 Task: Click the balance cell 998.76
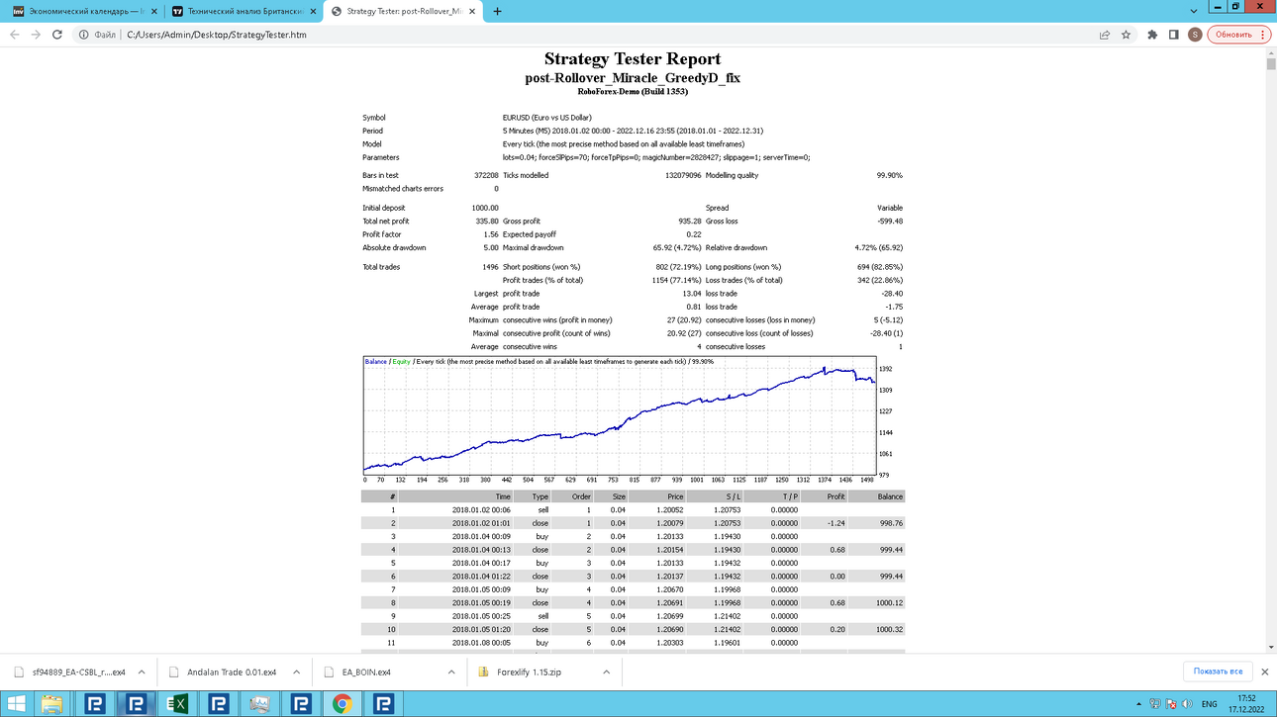(890, 523)
